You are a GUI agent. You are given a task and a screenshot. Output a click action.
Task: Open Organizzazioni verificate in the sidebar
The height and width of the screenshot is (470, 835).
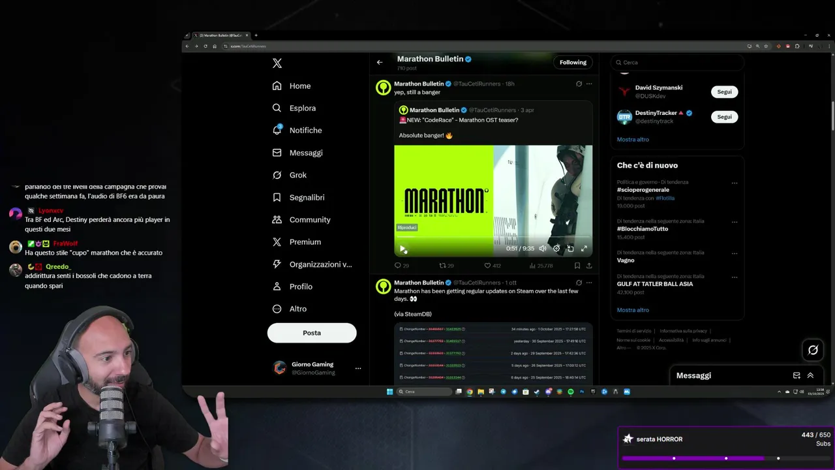[312, 264]
